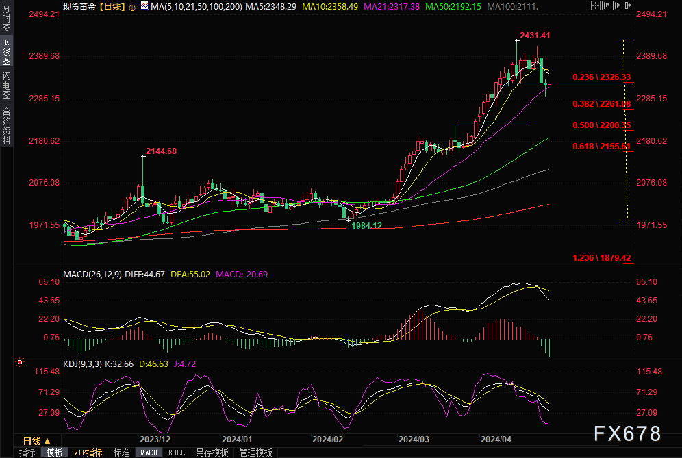
Task: Click the 1.236 Fibonacci extension level label
Action: pyautogui.click(x=602, y=258)
